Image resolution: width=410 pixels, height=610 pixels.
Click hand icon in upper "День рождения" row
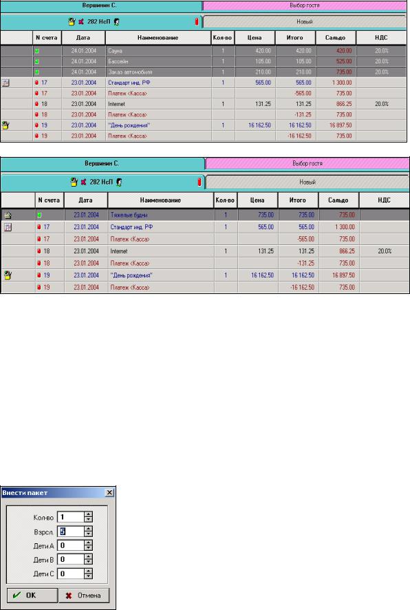click(x=6, y=125)
